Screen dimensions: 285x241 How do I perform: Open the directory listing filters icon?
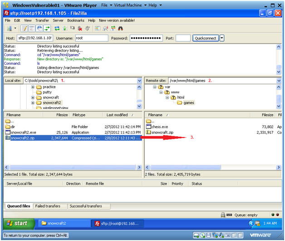(x=98, y=28)
